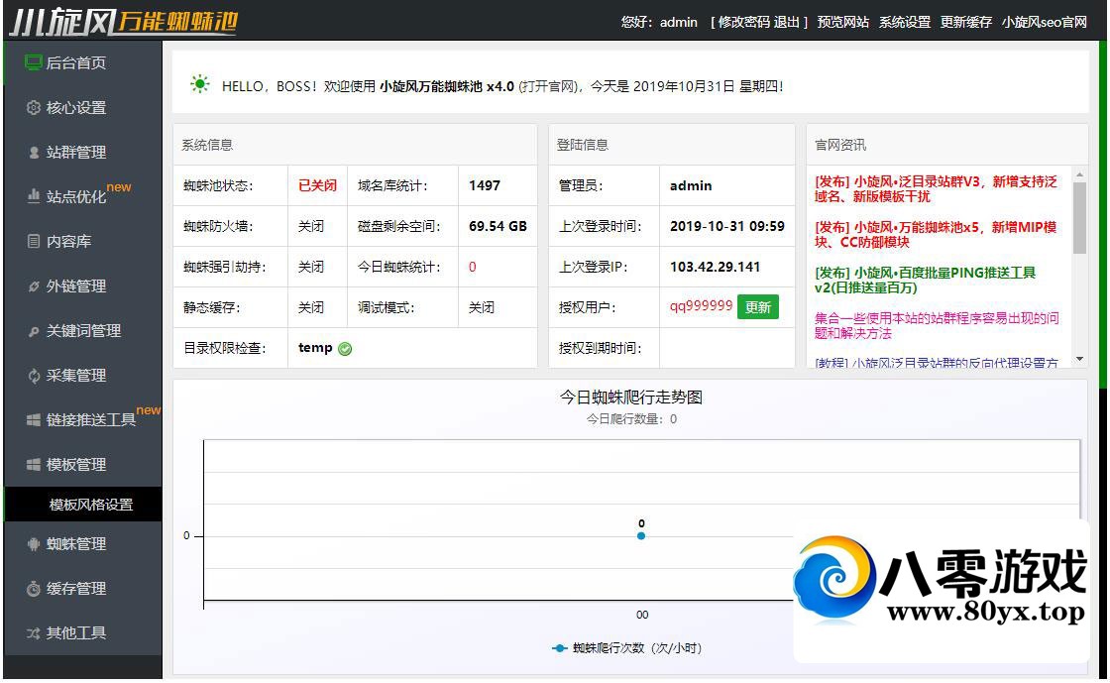Click the bar chart icon beside 站点优化

click(34, 197)
